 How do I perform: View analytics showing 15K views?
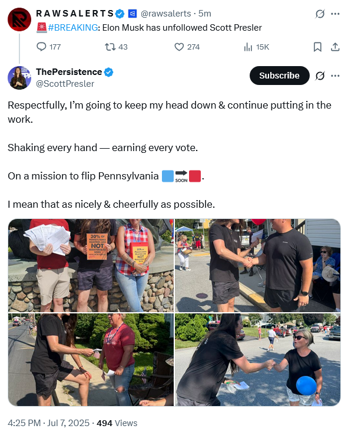click(256, 47)
